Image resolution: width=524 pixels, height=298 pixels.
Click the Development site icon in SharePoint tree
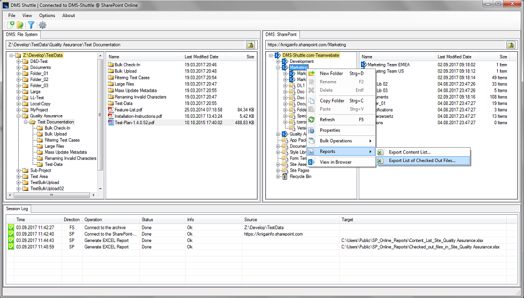point(284,61)
